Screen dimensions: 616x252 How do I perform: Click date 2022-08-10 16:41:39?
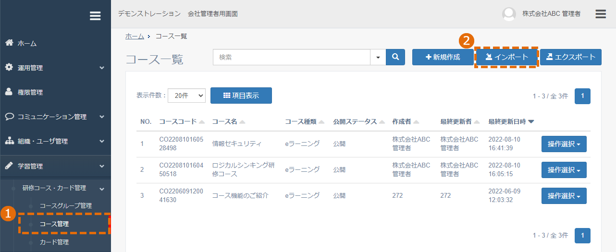point(505,144)
